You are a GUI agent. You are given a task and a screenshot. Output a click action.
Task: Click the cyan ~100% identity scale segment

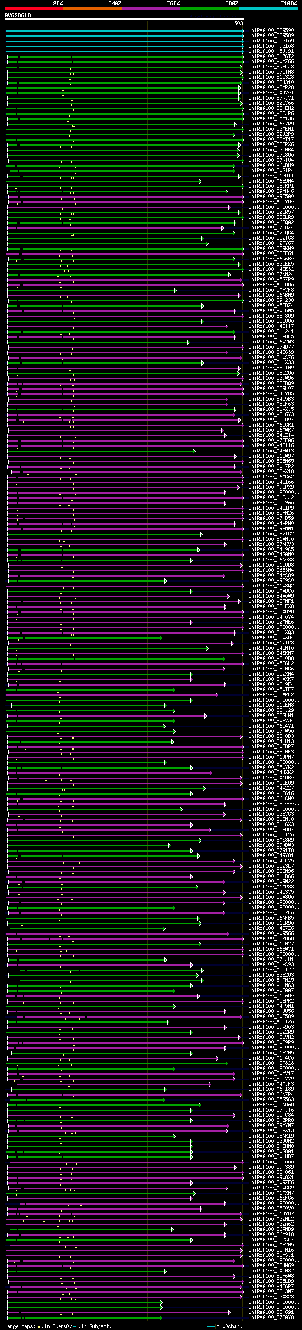pos(268,9)
